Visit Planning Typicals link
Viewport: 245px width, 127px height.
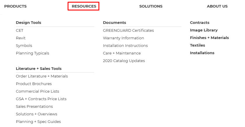pyautogui.click(x=32, y=53)
